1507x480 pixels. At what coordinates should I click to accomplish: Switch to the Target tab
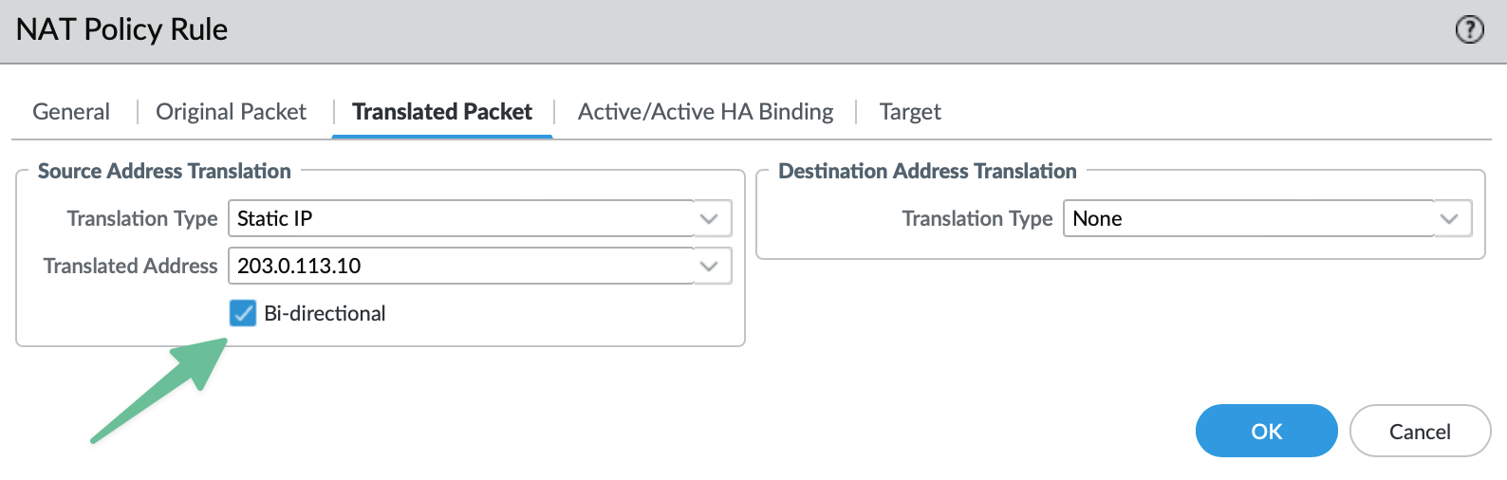click(x=910, y=112)
